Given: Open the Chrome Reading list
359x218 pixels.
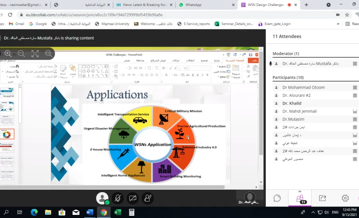Looking at the screenshot, I should 352,24.
